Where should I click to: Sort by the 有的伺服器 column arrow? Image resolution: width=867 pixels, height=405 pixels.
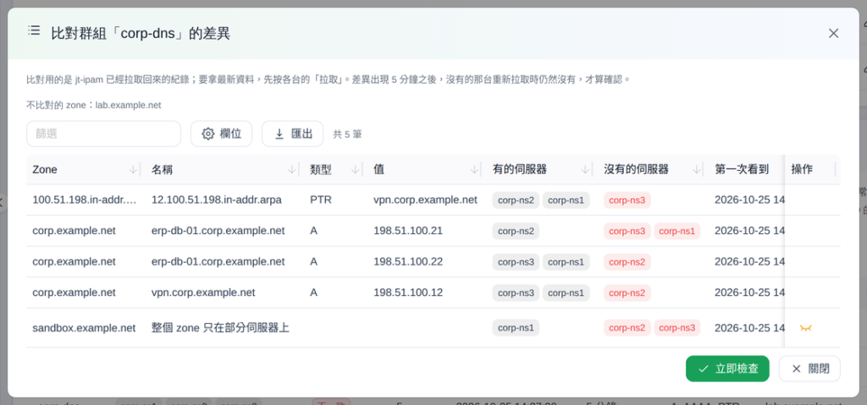(586, 170)
